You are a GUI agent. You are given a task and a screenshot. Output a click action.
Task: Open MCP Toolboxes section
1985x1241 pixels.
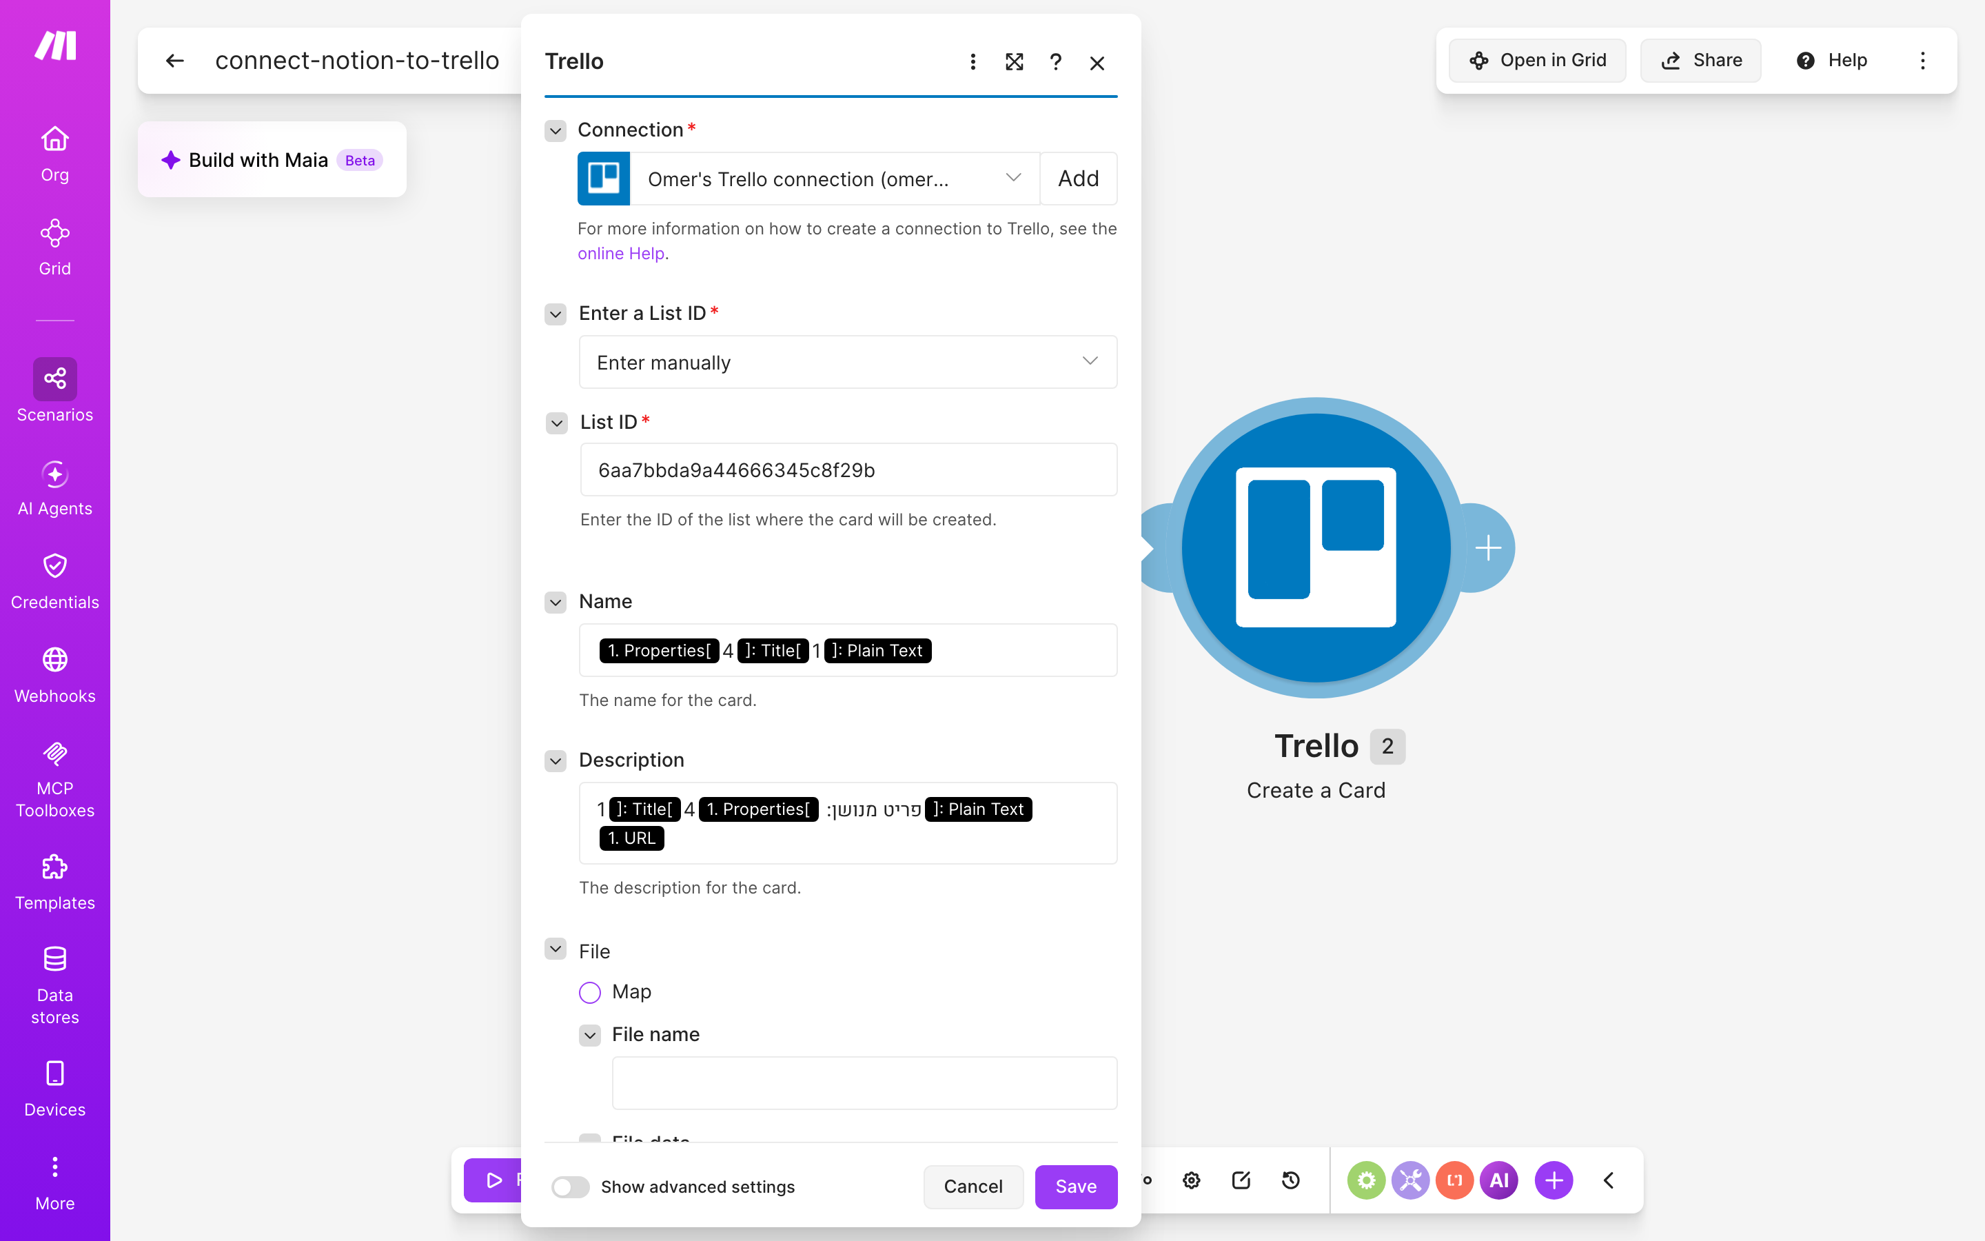tap(55, 780)
